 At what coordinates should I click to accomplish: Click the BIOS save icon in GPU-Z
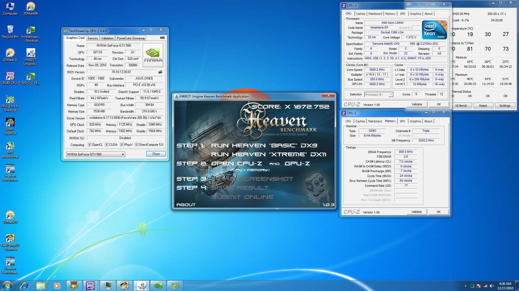pos(160,72)
